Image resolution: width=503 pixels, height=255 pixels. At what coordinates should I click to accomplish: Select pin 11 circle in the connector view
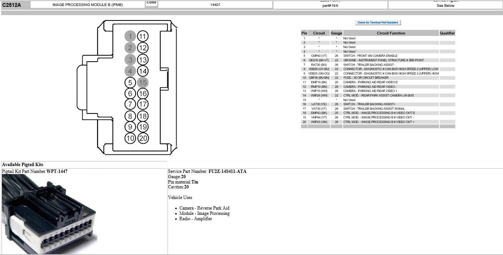[143, 36]
